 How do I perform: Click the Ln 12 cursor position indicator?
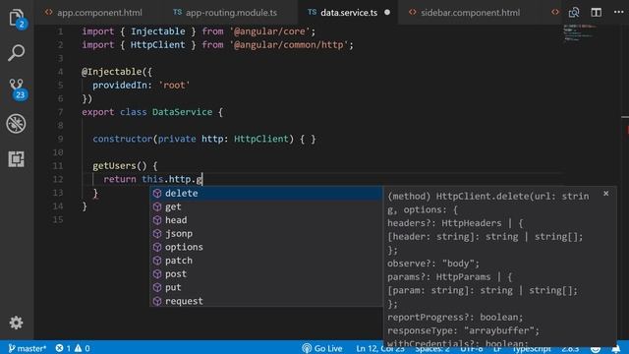(x=380, y=348)
